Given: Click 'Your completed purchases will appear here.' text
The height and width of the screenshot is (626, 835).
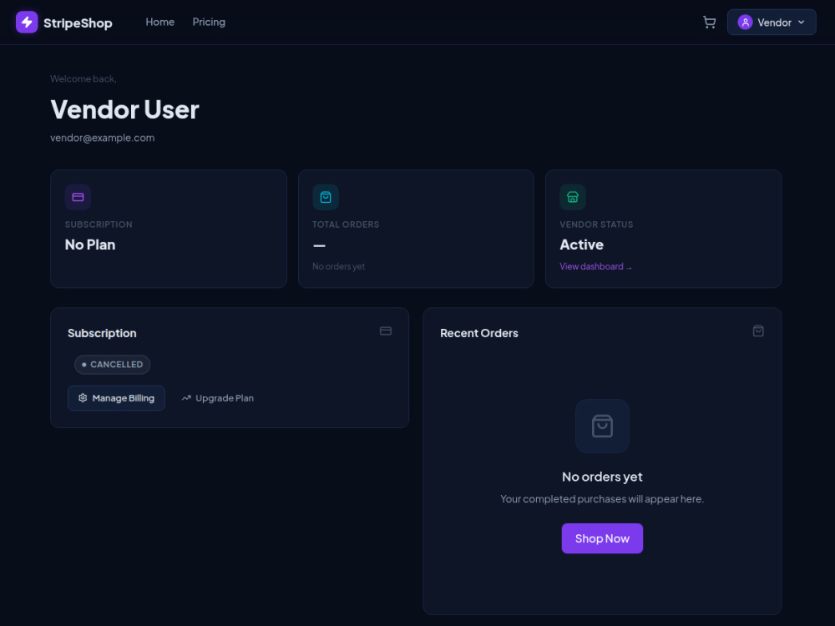Looking at the screenshot, I should point(602,499).
